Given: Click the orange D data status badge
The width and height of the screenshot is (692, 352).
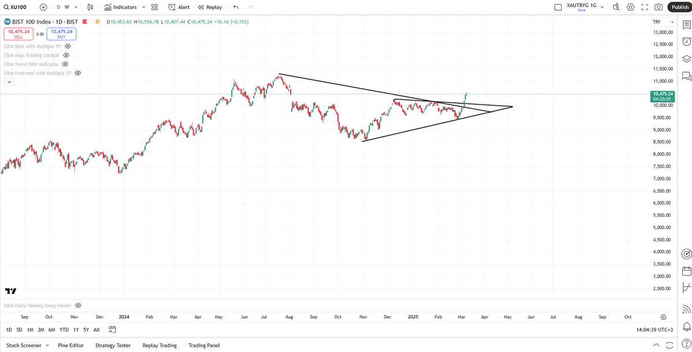Looking at the screenshot, I should coord(97,22).
